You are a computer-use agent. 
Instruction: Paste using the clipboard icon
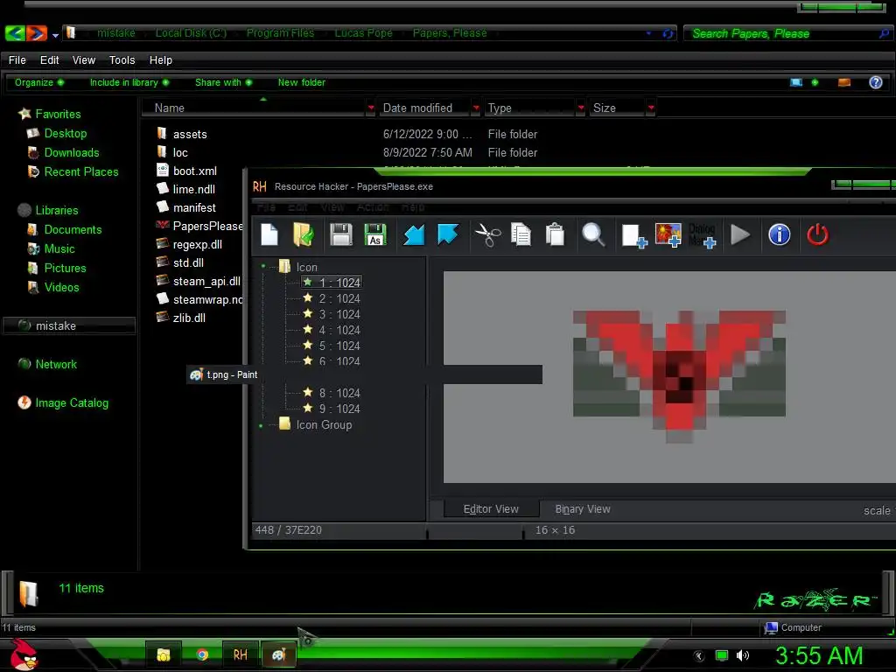tap(555, 234)
